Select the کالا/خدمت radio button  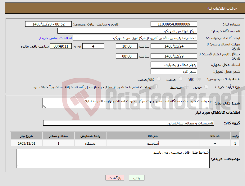pyautogui.click(x=159, y=79)
